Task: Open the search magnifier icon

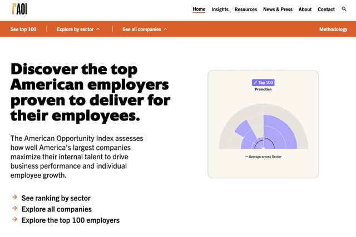Action: (344, 9)
